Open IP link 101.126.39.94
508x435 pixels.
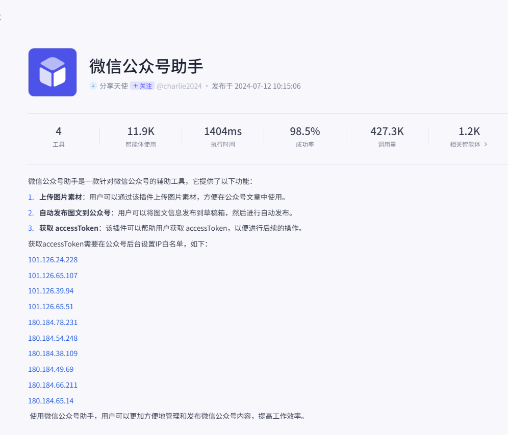(x=51, y=291)
